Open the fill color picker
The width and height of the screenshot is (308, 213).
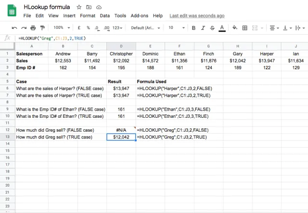235,28
